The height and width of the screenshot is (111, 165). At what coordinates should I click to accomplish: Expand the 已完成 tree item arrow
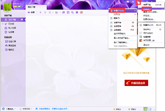point(3,24)
